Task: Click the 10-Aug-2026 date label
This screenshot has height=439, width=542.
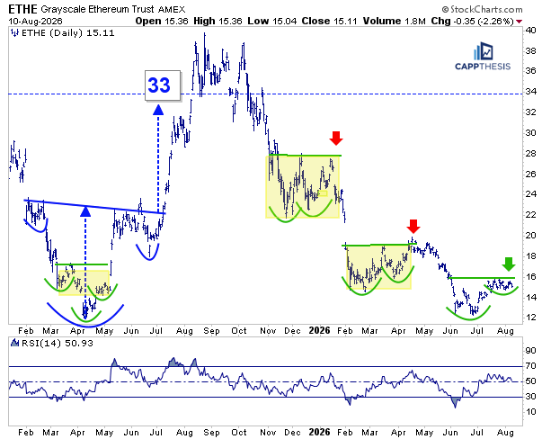Action: tap(35, 21)
